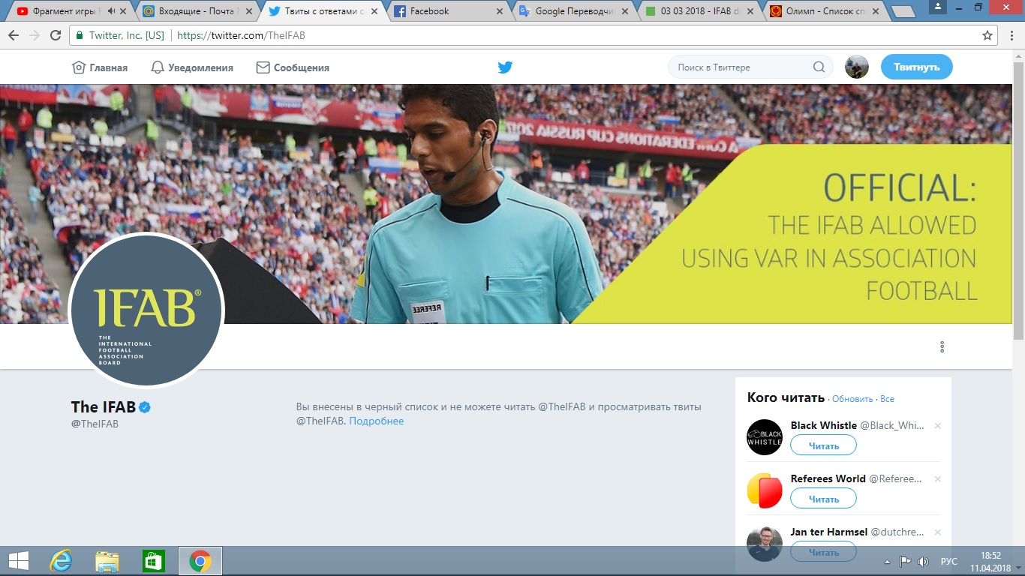Click the РУС language indicator
This screenshot has height=576, width=1025.
point(949,562)
